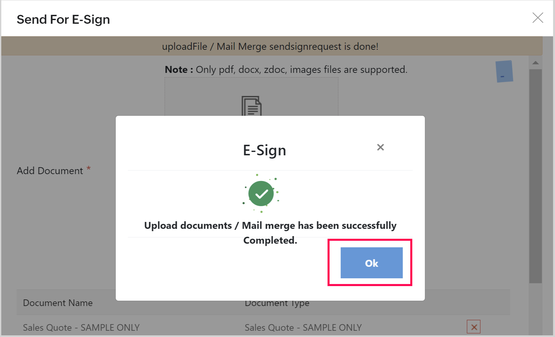Click the blue sticky note icon
Image resolution: width=555 pixels, height=337 pixels.
click(504, 71)
